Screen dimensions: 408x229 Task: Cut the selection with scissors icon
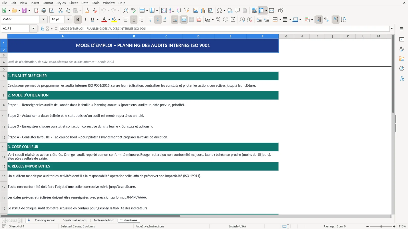60,10
